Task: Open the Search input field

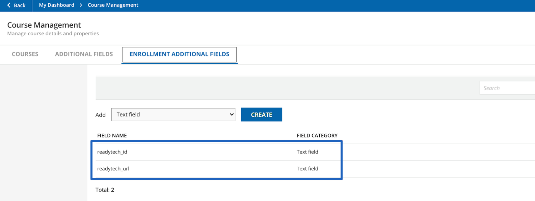Action: 506,88
